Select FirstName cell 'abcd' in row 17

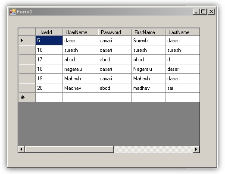(x=149, y=60)
